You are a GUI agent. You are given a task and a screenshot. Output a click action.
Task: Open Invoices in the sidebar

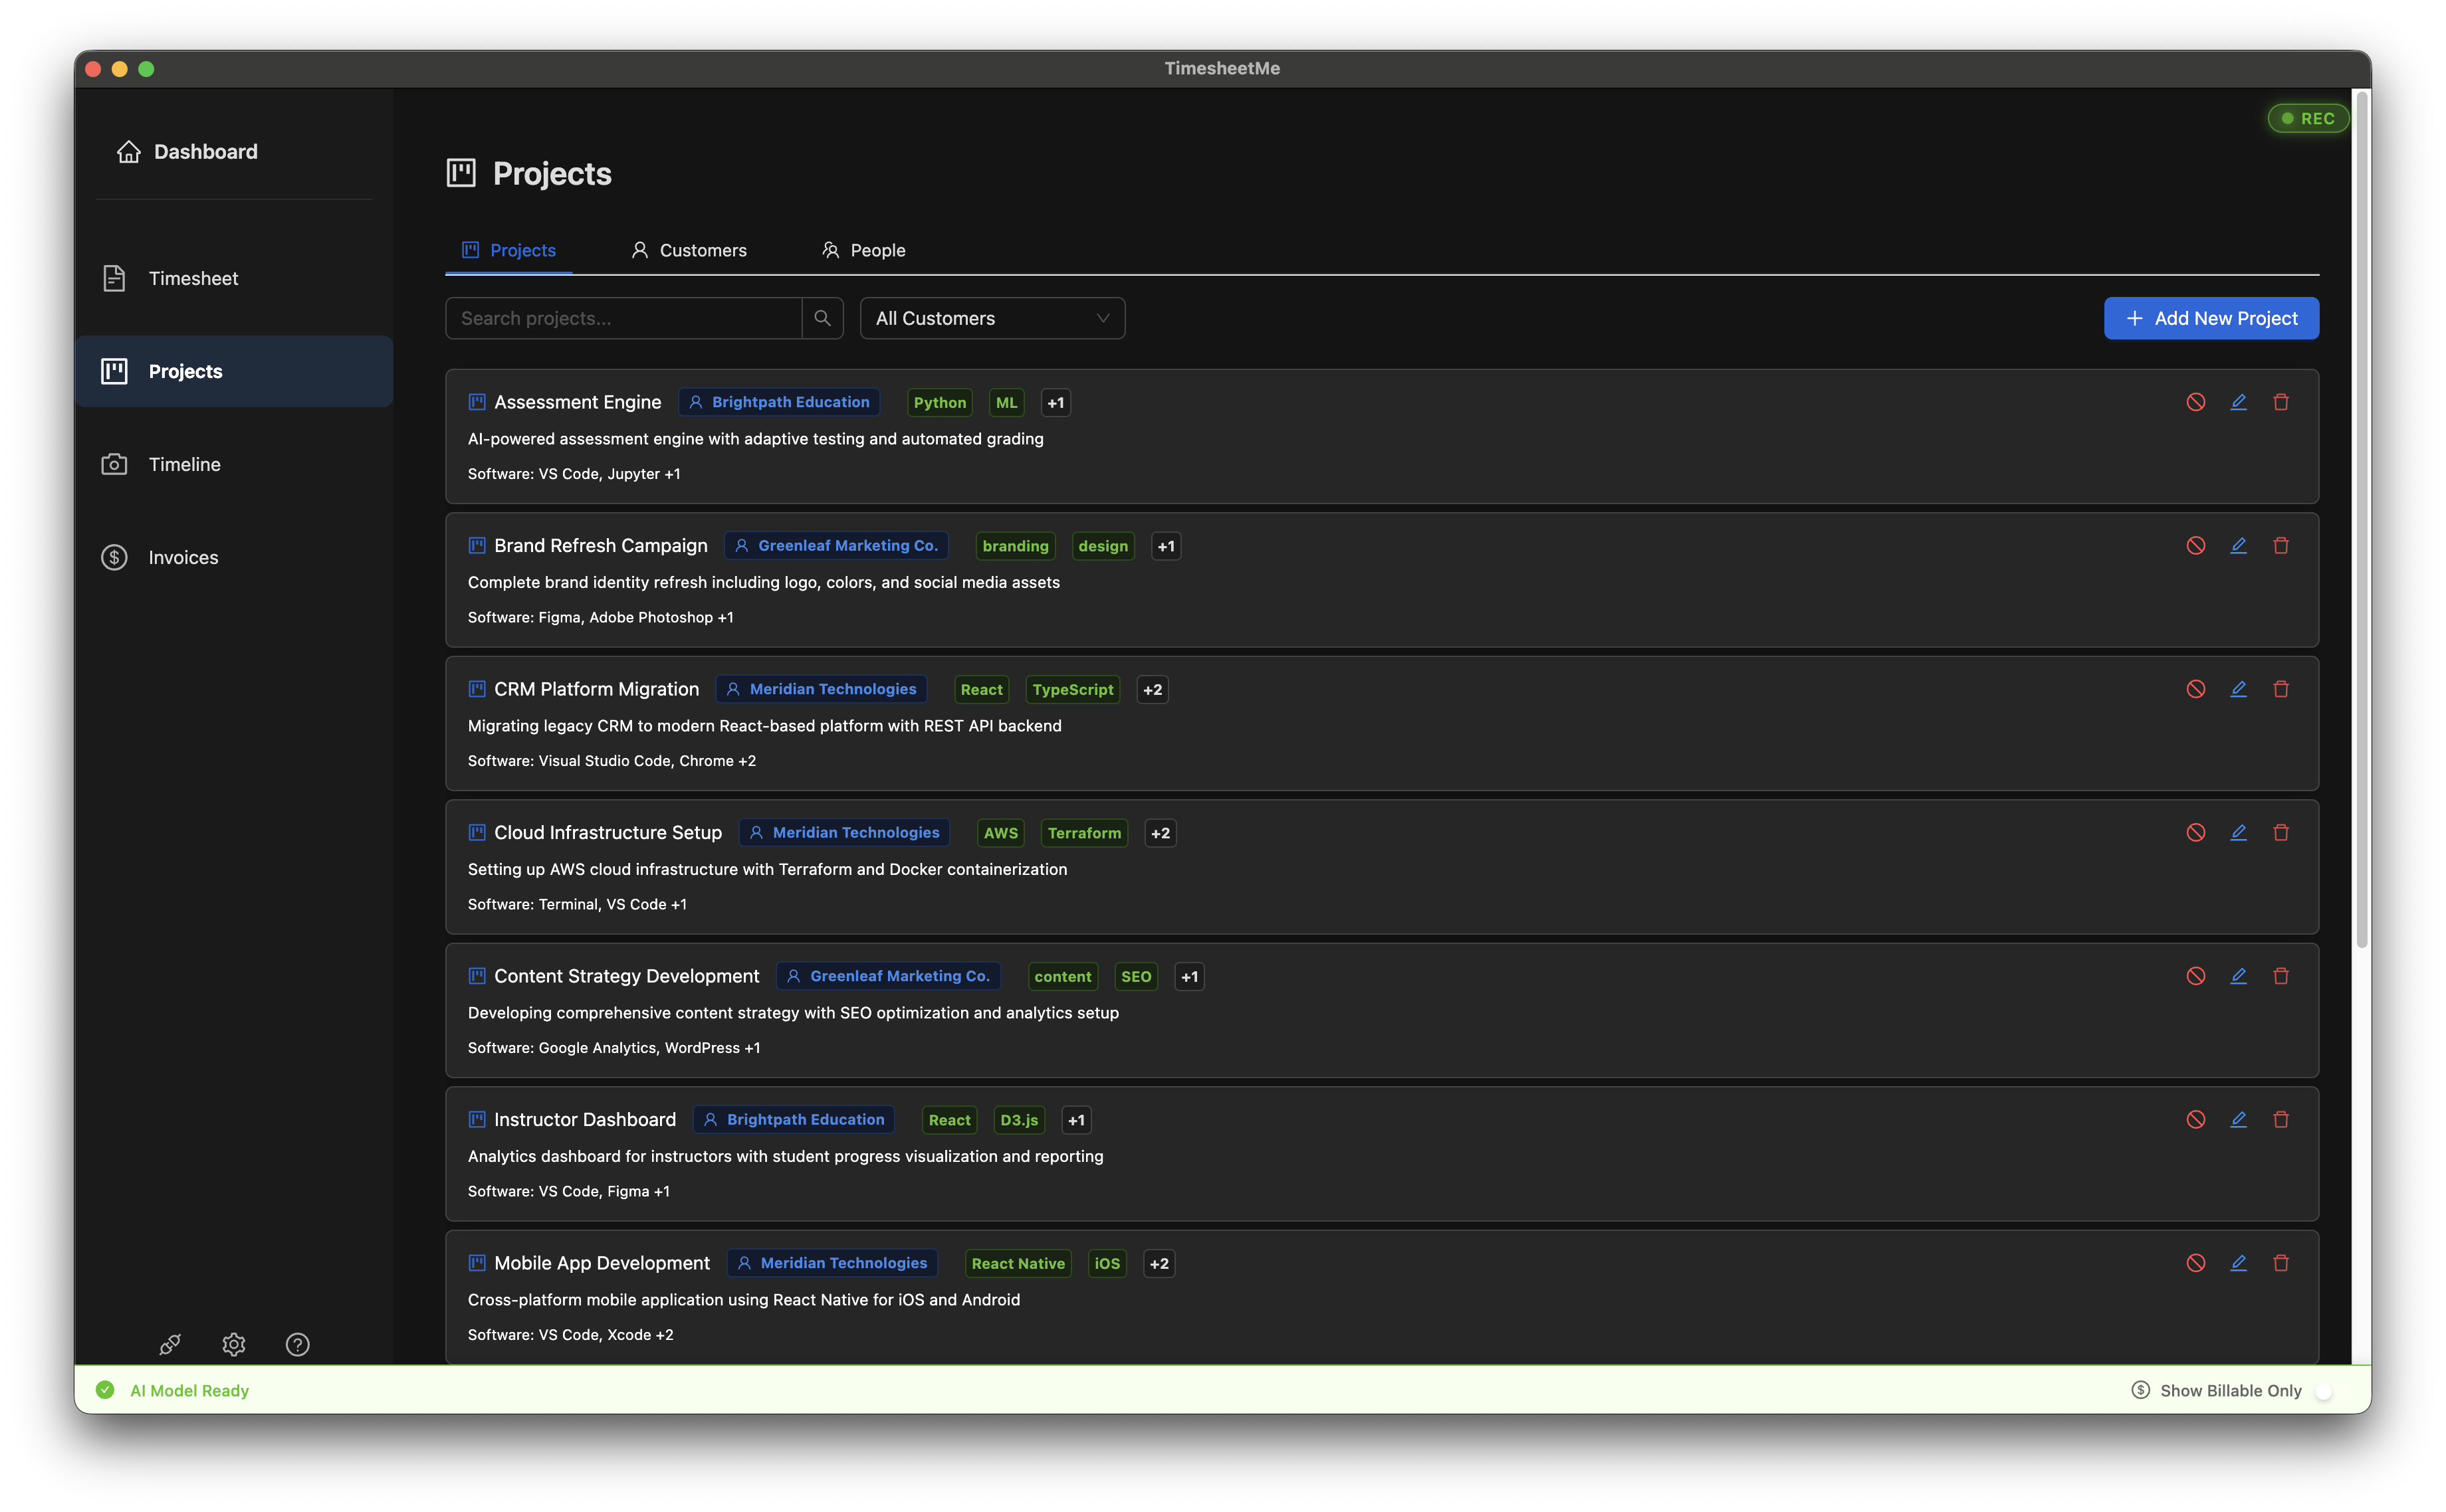pos(183,557)
